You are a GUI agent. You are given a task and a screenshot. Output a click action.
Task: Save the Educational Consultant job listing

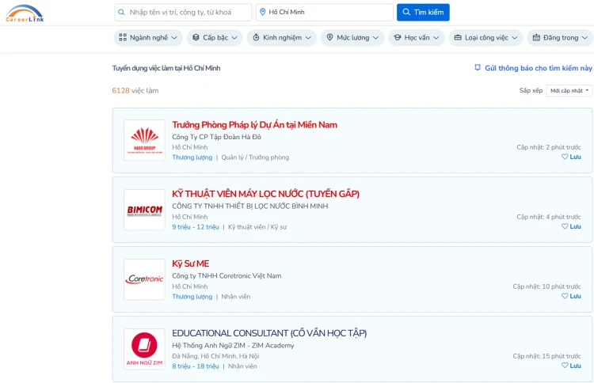click(x=571, y=366)
